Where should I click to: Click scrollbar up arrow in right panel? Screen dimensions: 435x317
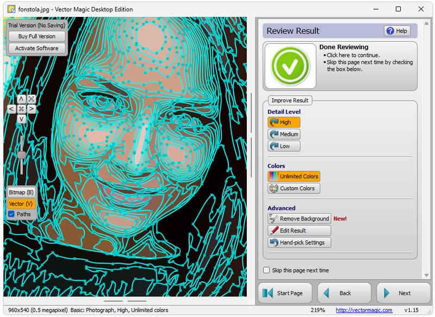(x=426, y=23)
